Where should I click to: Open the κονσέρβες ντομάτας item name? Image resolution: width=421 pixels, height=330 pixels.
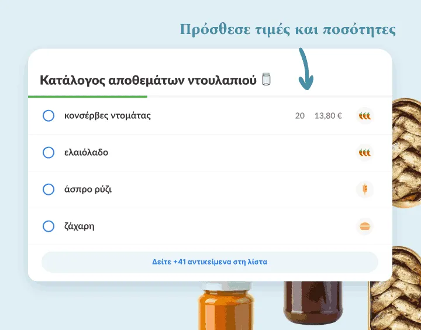point(108,115)
